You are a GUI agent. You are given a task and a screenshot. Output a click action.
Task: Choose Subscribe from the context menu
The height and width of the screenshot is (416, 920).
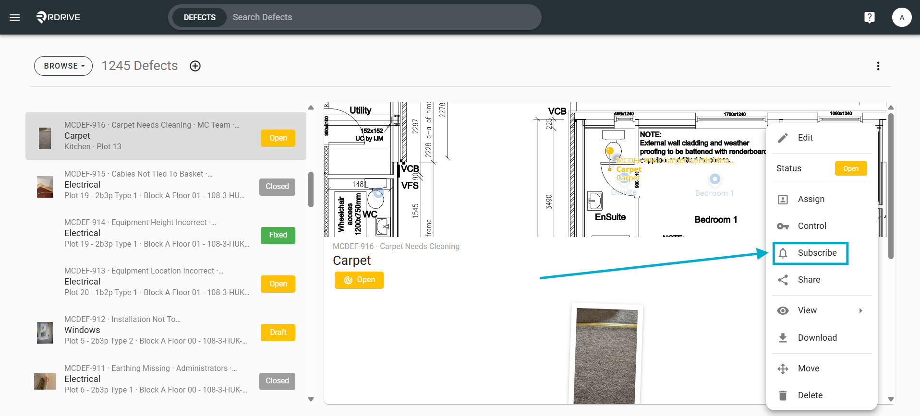tap(811, 253)
